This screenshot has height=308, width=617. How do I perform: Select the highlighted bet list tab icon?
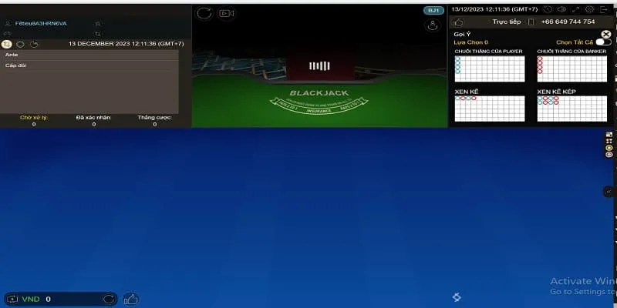(x=6, y=44)
